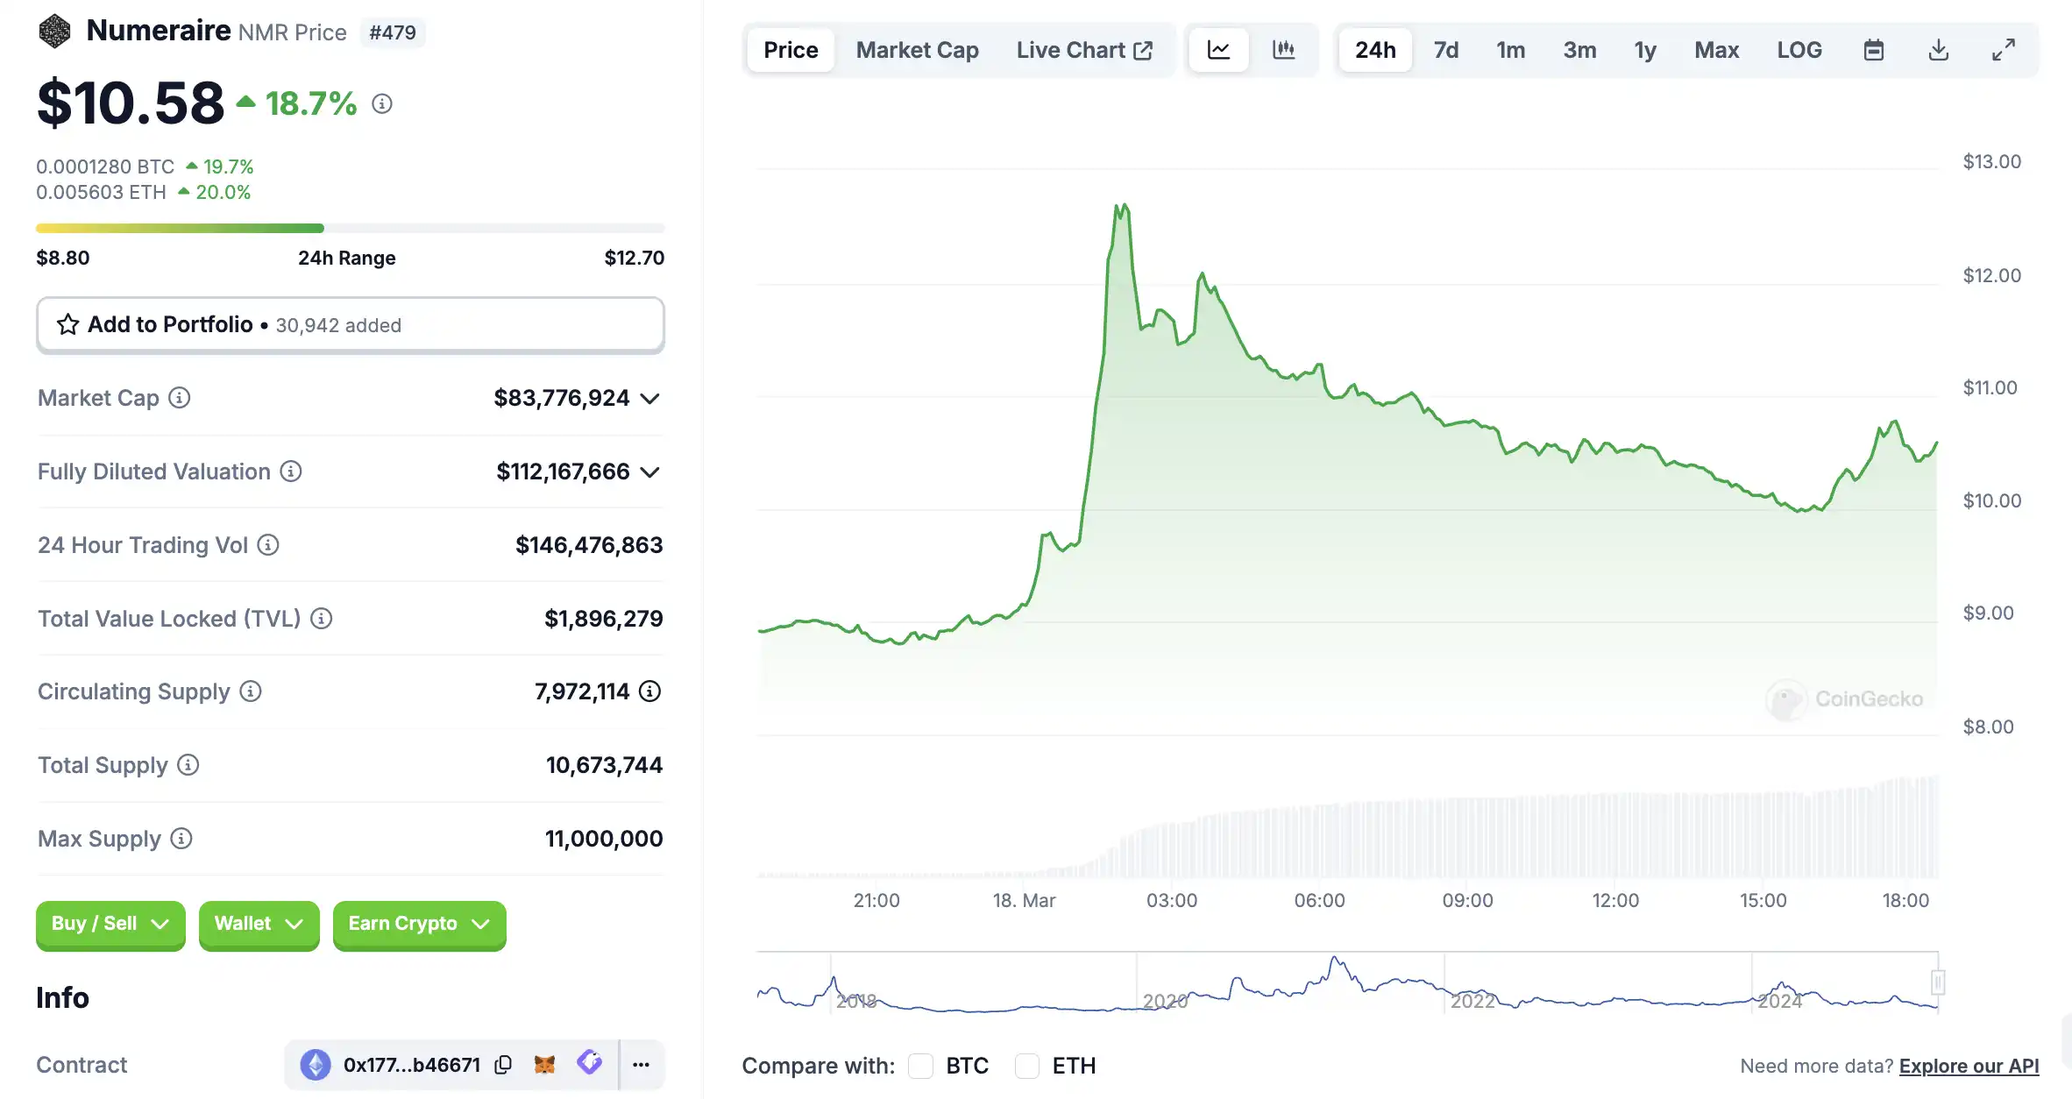Add token to MetaMask fox icon
This screenshot has height=1099, width=2072.
544,1065
